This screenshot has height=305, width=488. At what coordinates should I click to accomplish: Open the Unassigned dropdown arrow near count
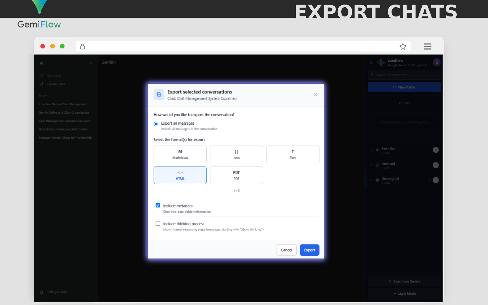pos(430,180)
